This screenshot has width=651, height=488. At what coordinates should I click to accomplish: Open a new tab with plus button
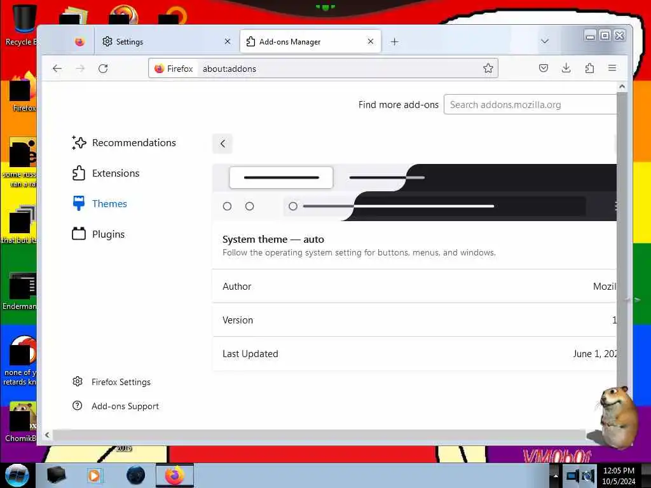[x=394, y=41]
